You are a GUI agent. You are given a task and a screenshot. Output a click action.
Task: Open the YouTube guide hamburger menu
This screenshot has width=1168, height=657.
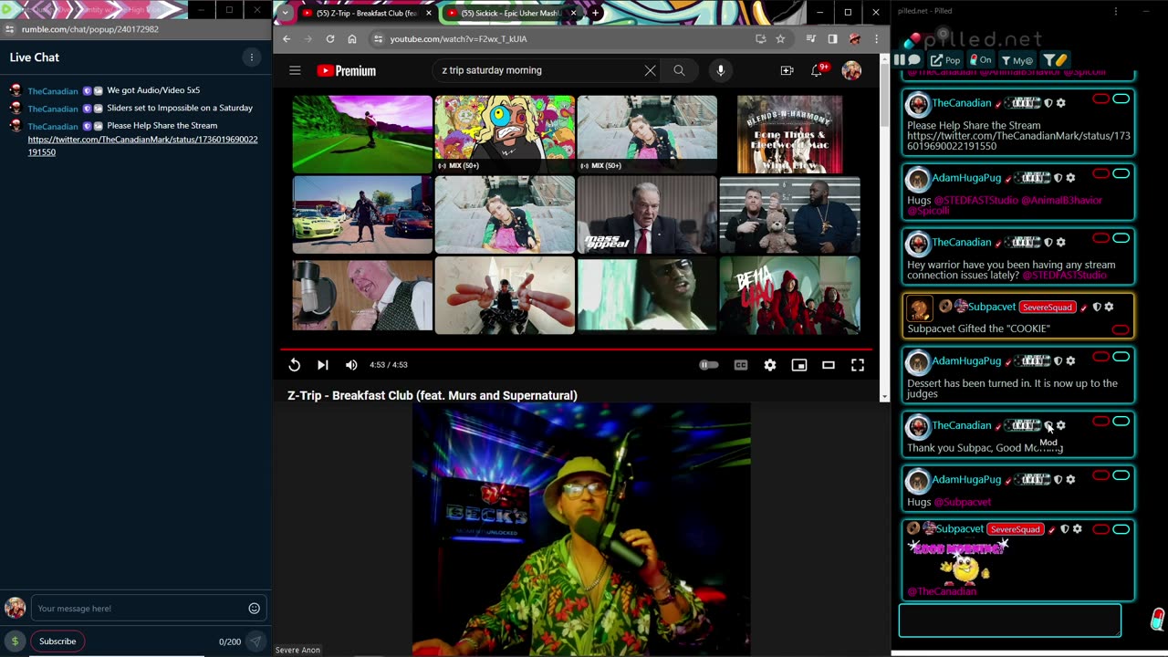pyautogui.click(x=295, y=70)
